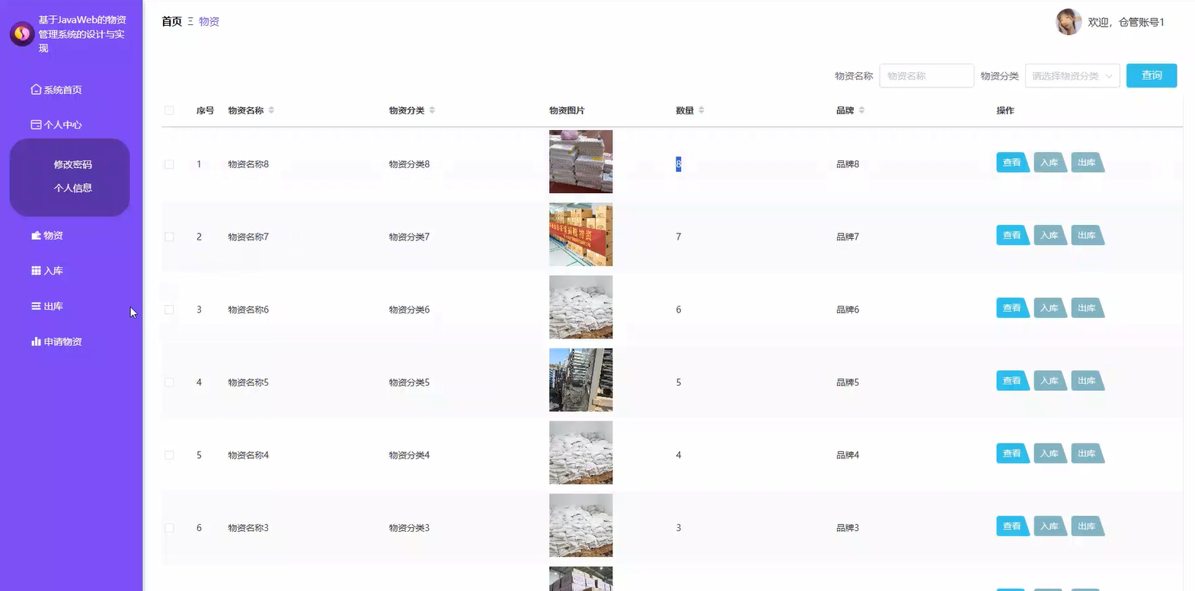Sort by 物资名称 column arrows
The height and width of the screenshot is (591, 1195).
(x=271, y=110)
